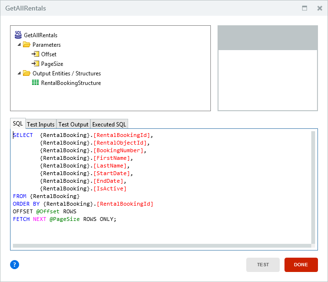
Task: Click [RentalBookingId] in the ORDER BY clause
Action: [125, 204]
